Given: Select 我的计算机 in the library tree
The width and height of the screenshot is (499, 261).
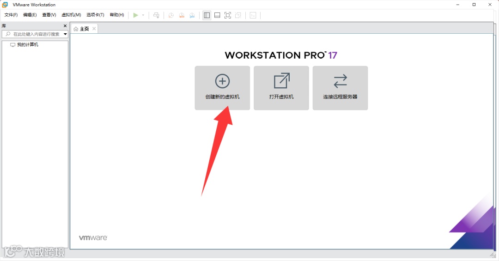Looking at the screenshot, I should (28, 44).
